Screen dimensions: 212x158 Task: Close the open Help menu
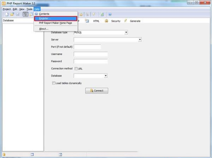click(37, 9)
